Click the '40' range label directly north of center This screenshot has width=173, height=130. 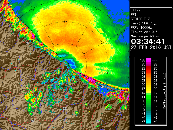tap(65, 21)
